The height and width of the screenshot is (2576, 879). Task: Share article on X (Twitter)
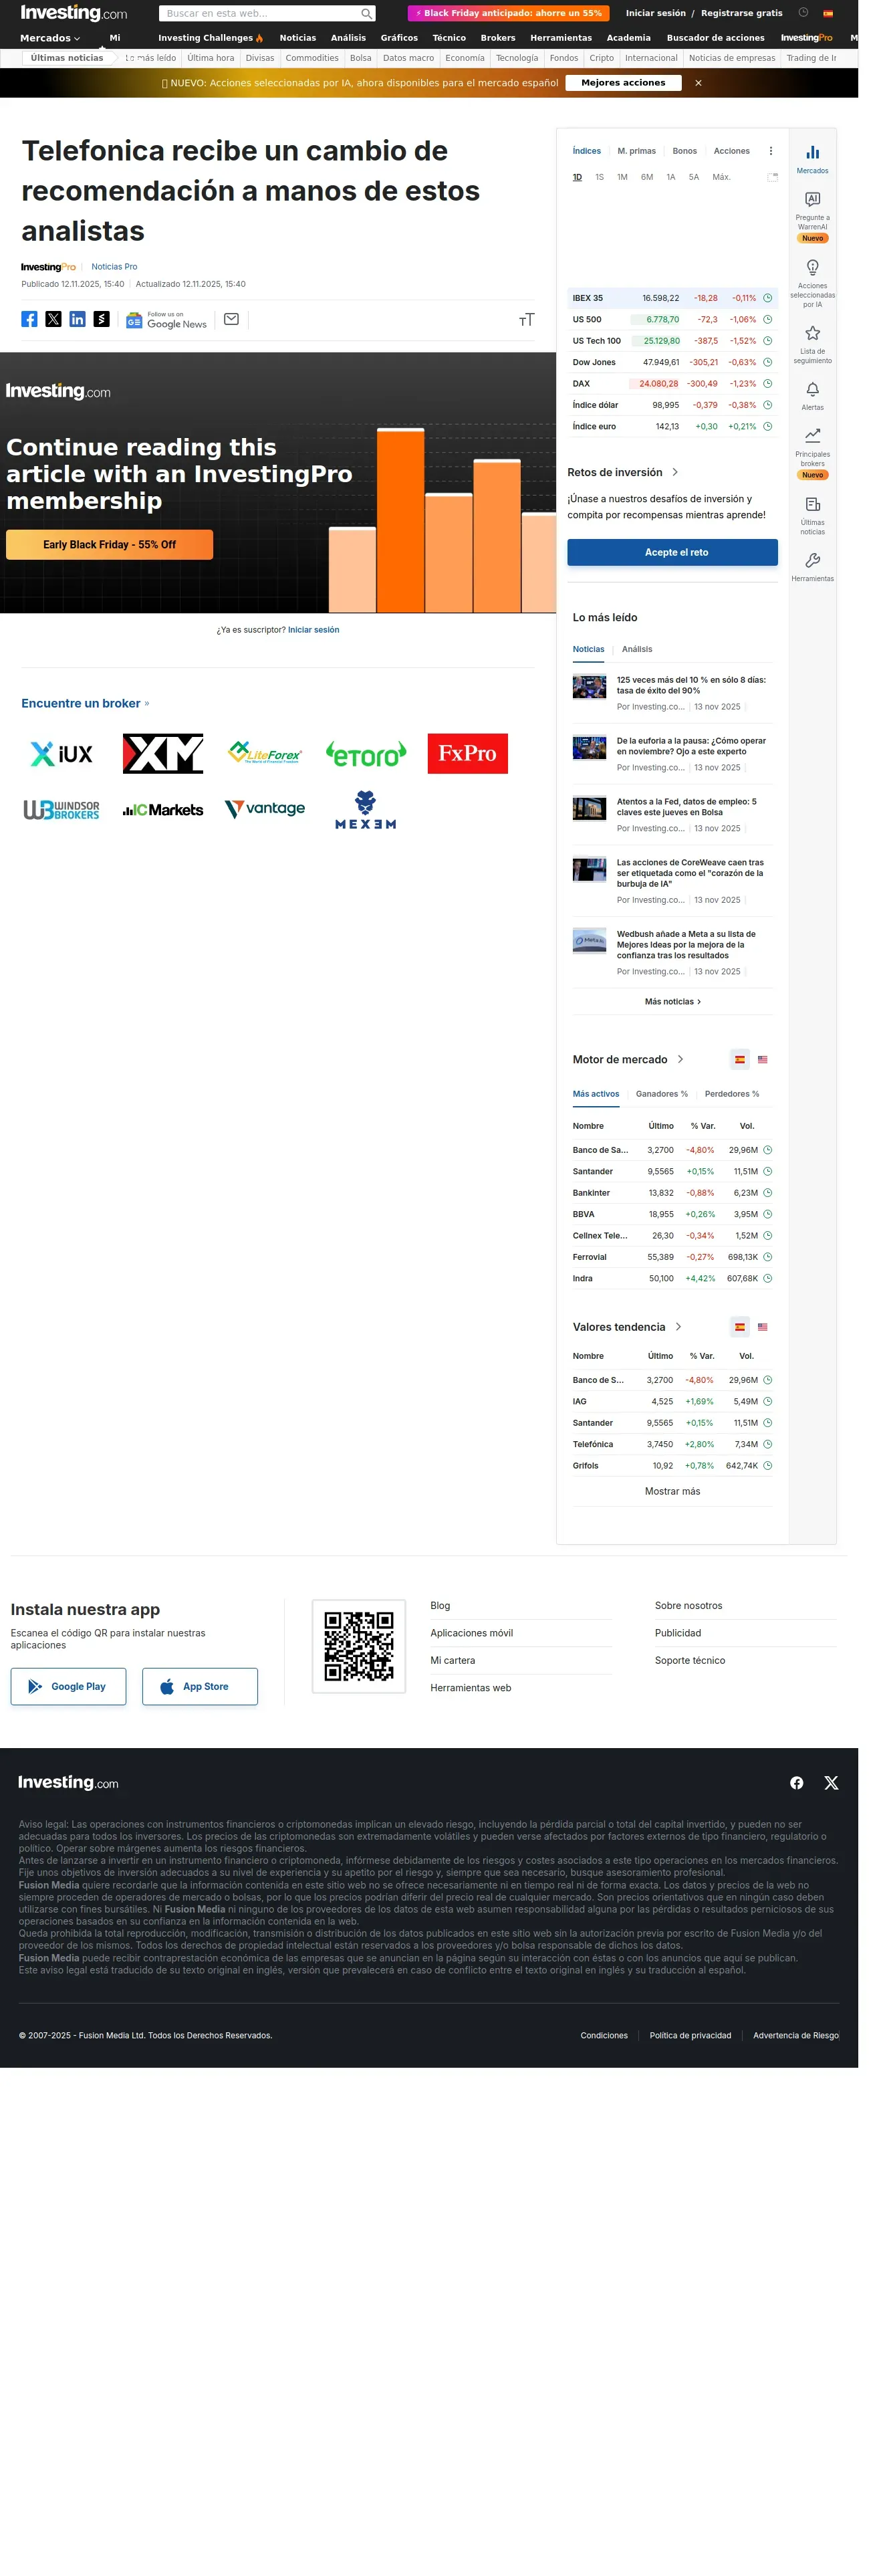(x=53, y=319)
